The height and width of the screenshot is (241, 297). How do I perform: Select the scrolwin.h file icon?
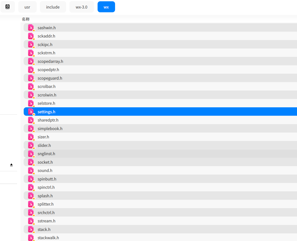point(31,95)
